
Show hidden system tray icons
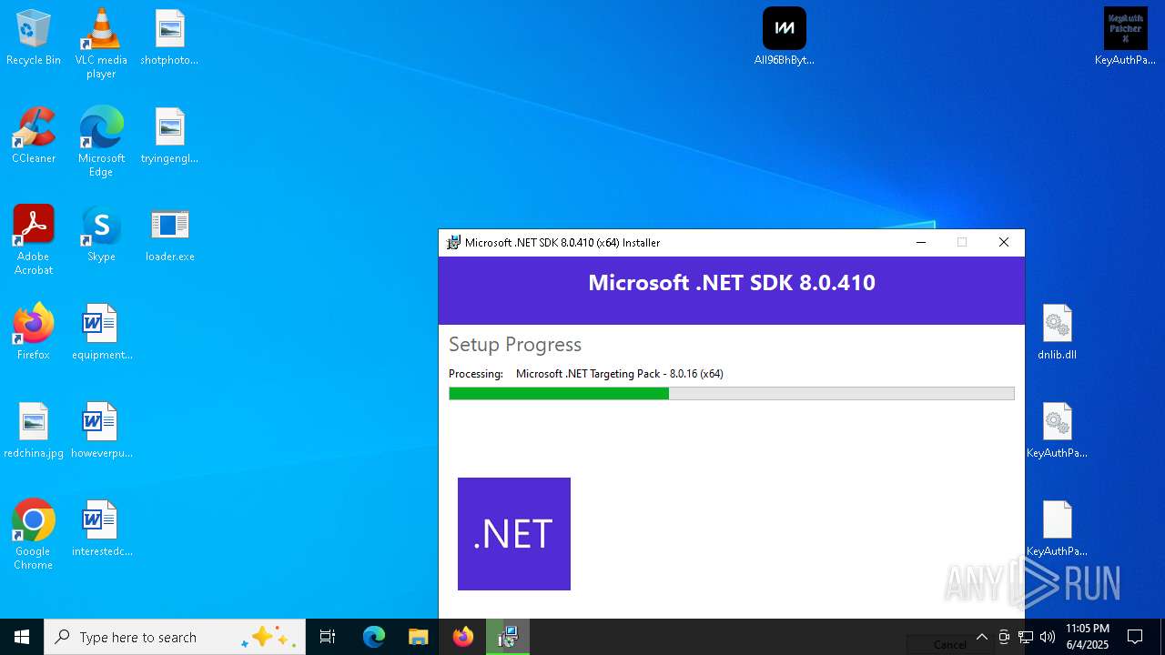click(x=981, y=637)
